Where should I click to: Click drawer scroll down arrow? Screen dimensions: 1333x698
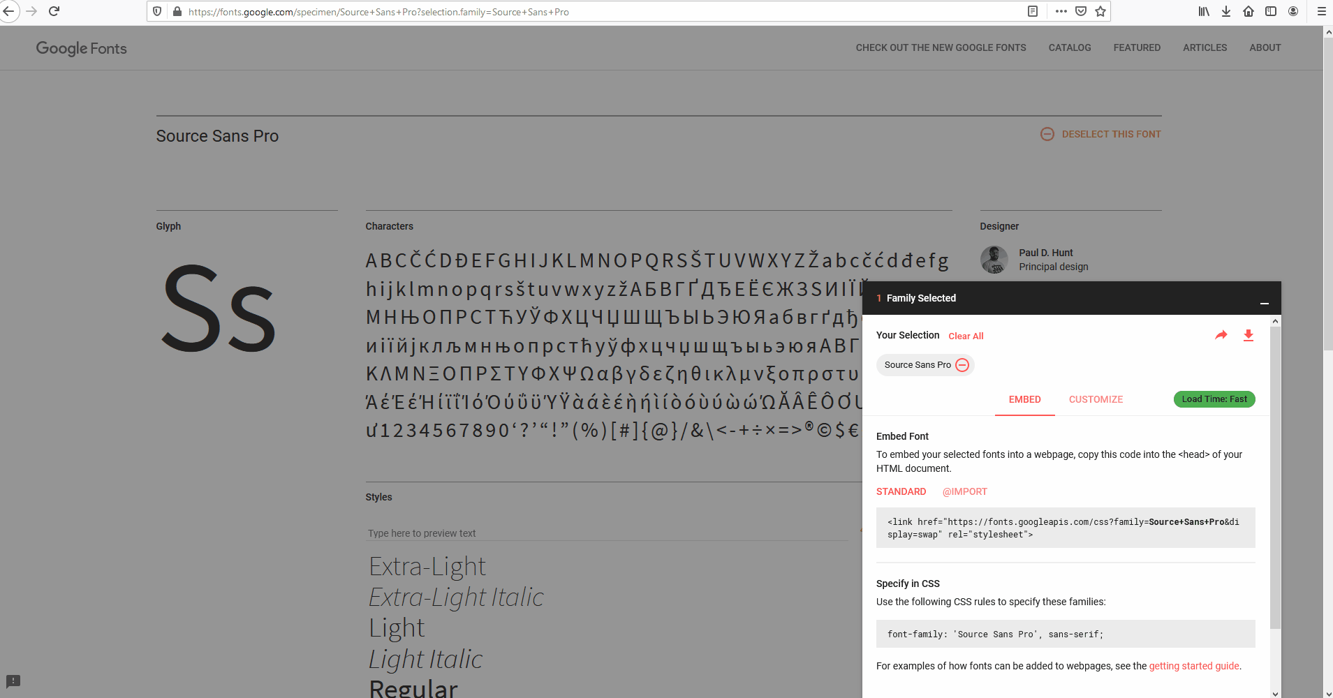[x=1275, y=693]
